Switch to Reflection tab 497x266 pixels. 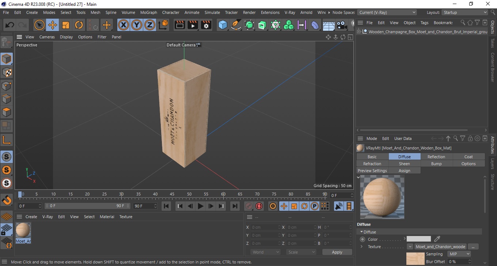point(436,157)
